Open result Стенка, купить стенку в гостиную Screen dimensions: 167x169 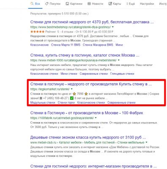point(85,55)
